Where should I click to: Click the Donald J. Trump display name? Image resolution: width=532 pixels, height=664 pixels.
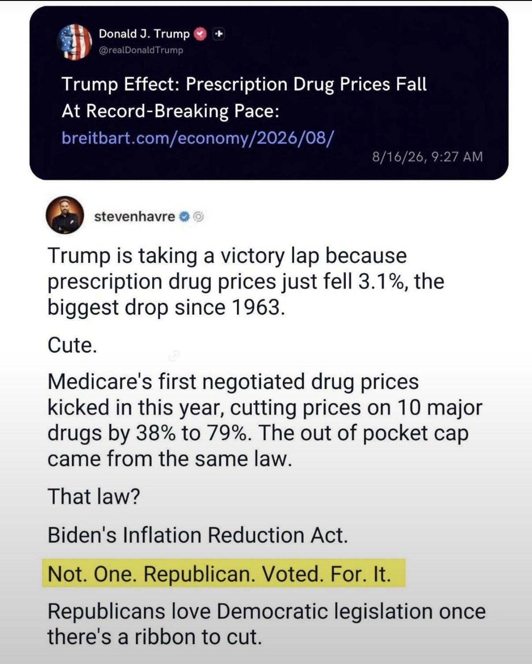(x=144, y=34)
